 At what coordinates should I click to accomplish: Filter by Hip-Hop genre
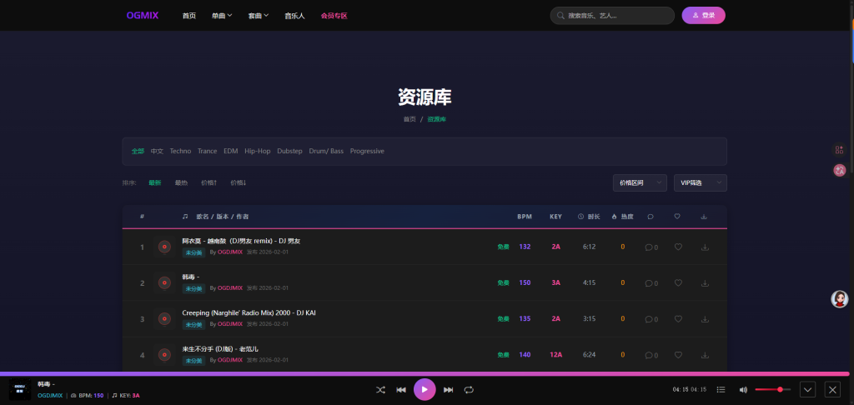pos(257,152)
